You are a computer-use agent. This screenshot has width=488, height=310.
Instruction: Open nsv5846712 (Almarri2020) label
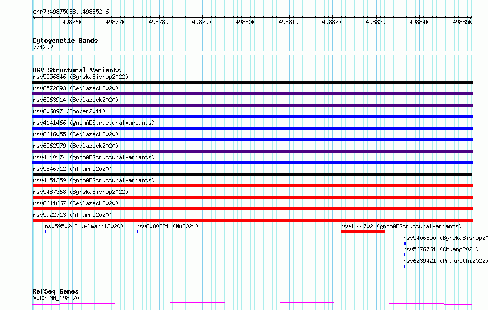[72, 169]
